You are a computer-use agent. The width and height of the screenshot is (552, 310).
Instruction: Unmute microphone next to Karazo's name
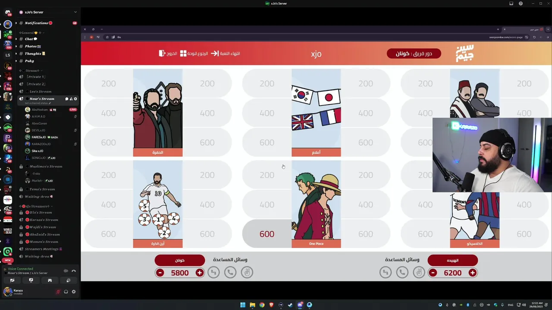[58, 291]
